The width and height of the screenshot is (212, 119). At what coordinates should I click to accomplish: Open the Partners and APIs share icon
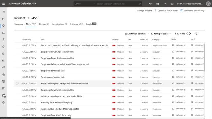3,67
